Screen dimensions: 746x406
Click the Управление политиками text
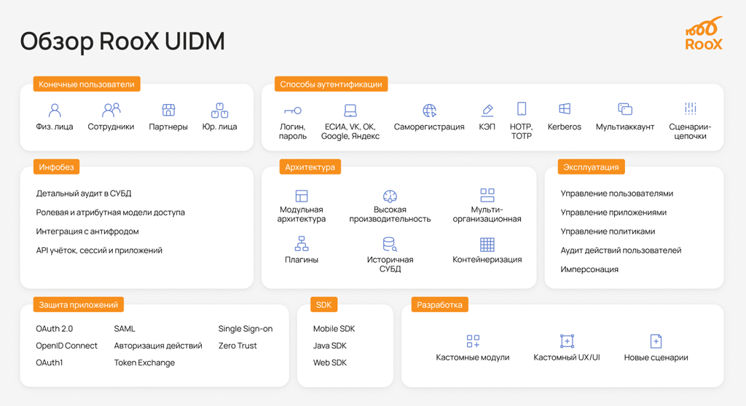pyautogui.click(x=608, y=231)
